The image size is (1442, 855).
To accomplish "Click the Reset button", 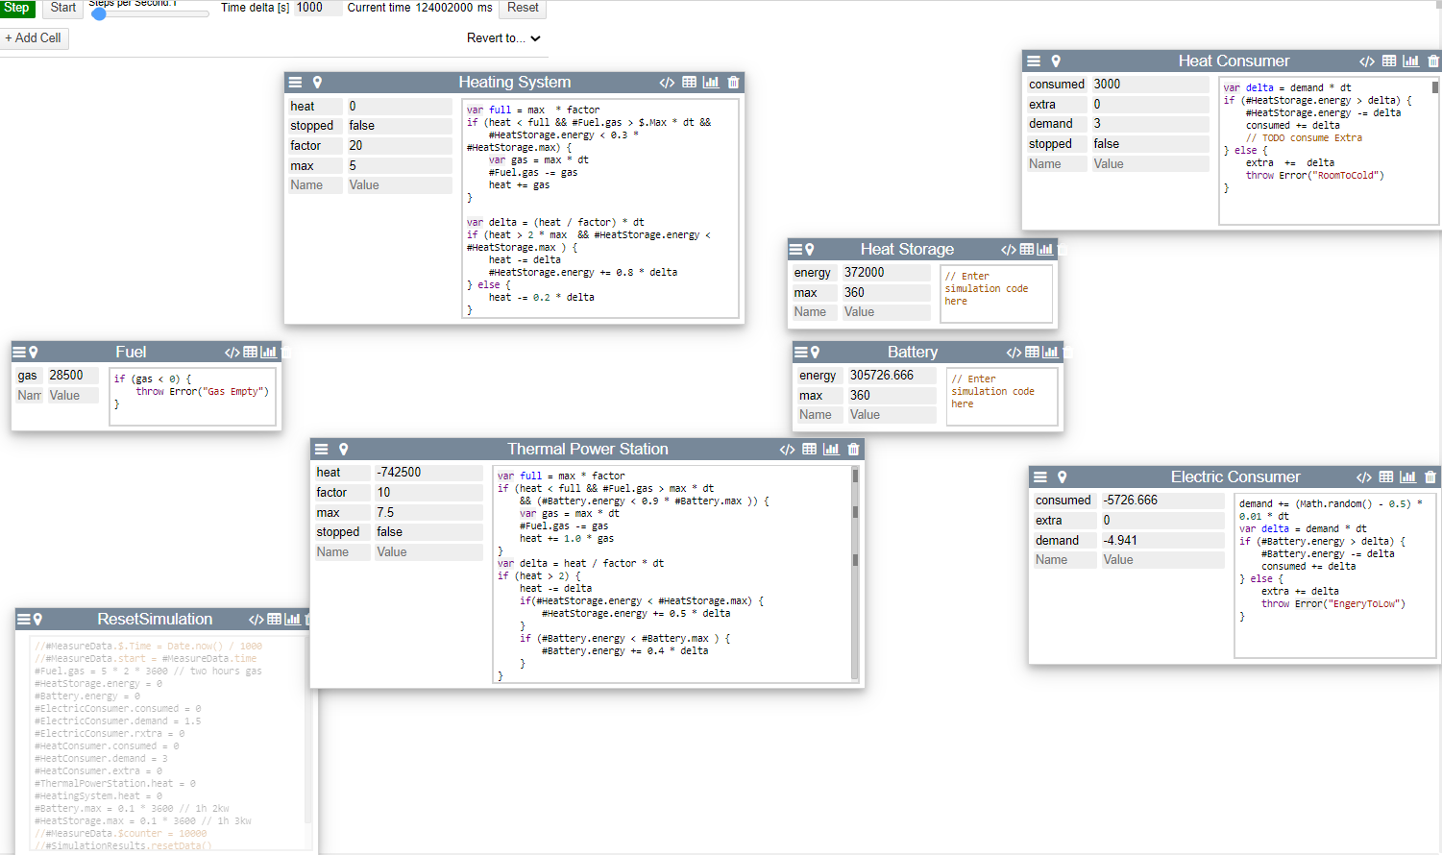I will (x=523, y=8).
